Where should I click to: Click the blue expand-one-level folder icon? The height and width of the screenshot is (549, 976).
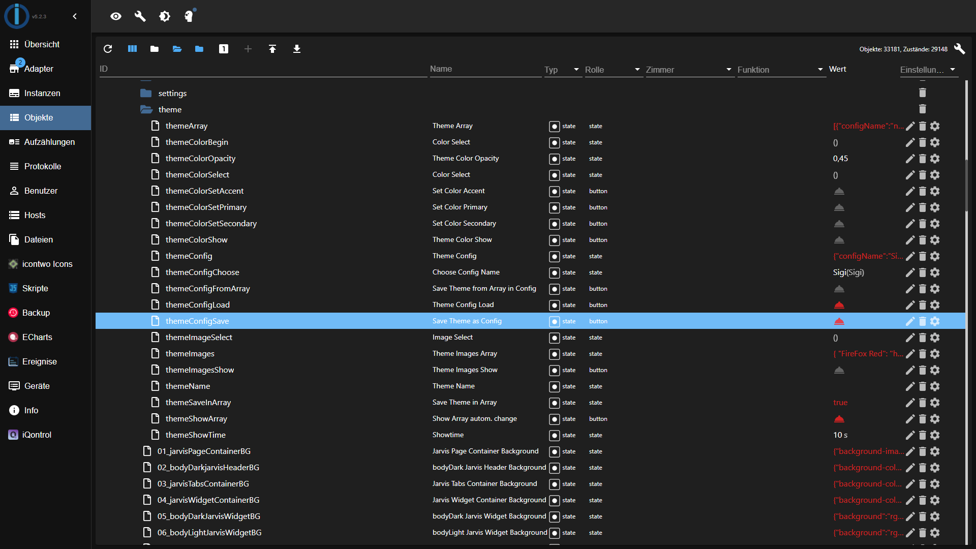tap(199, 49)
